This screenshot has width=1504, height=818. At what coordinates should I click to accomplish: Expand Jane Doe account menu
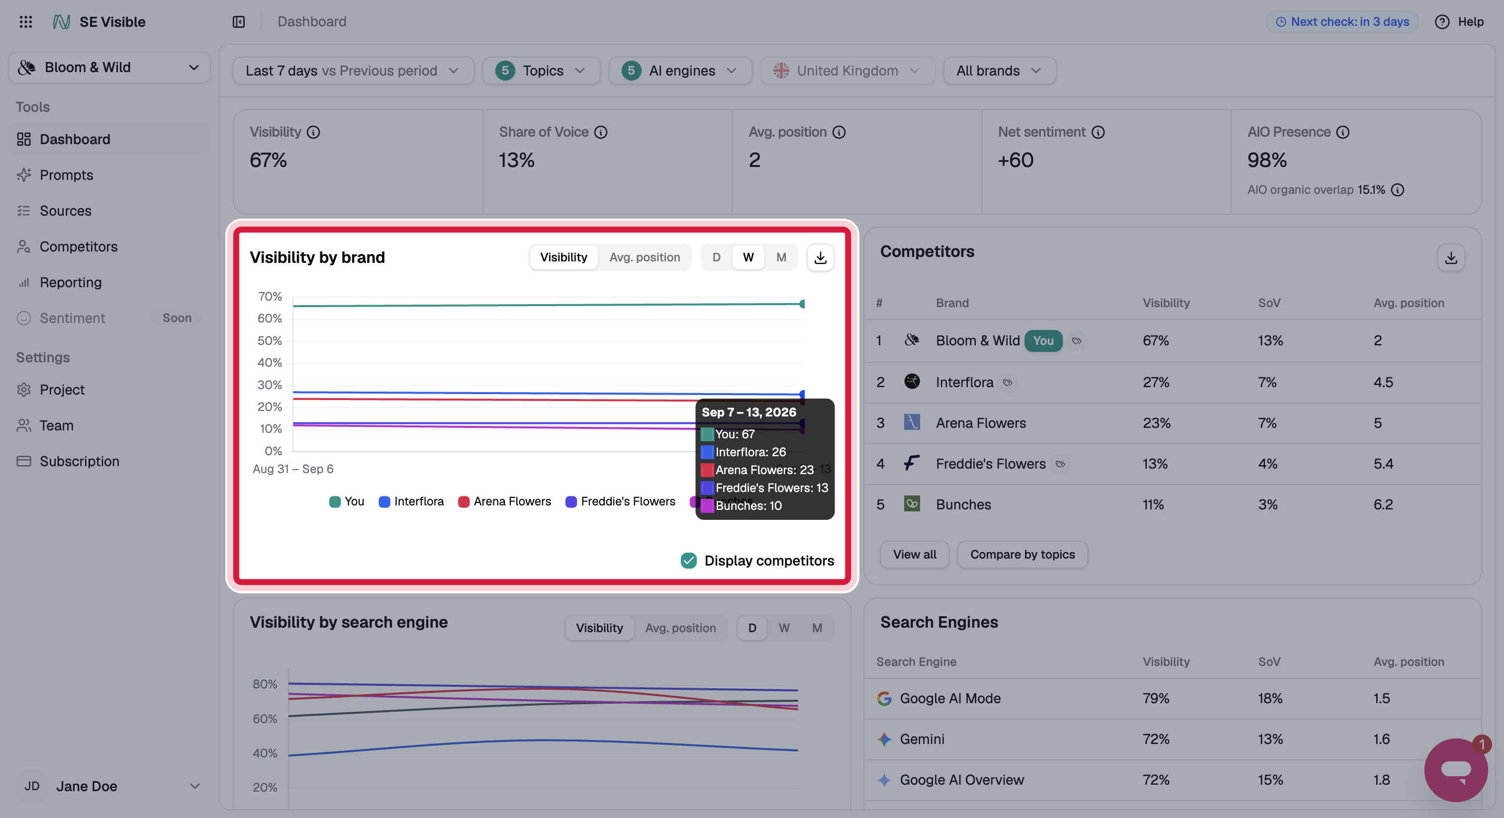[x=109, y=786]
